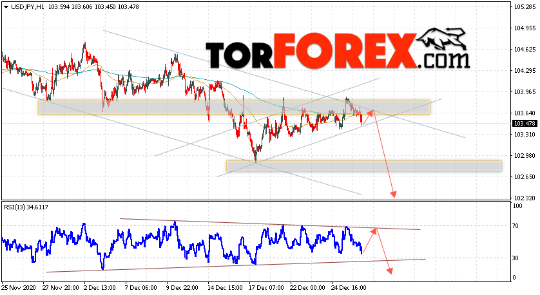Click price scale value 105.285
540x295 pixels.
525,7
